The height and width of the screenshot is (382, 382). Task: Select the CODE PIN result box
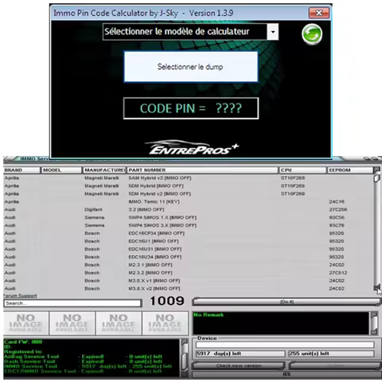click(x=191, y=108)
